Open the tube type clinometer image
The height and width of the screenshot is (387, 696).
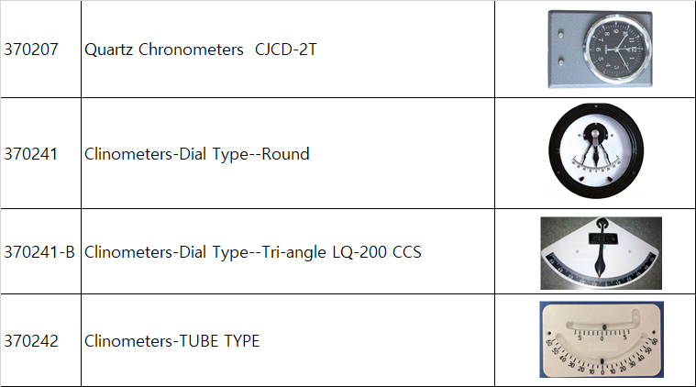[601, 340]
